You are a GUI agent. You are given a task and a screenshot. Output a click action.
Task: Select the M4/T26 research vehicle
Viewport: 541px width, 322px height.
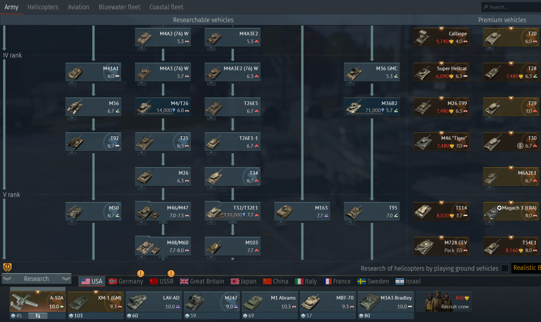(163, 107)
